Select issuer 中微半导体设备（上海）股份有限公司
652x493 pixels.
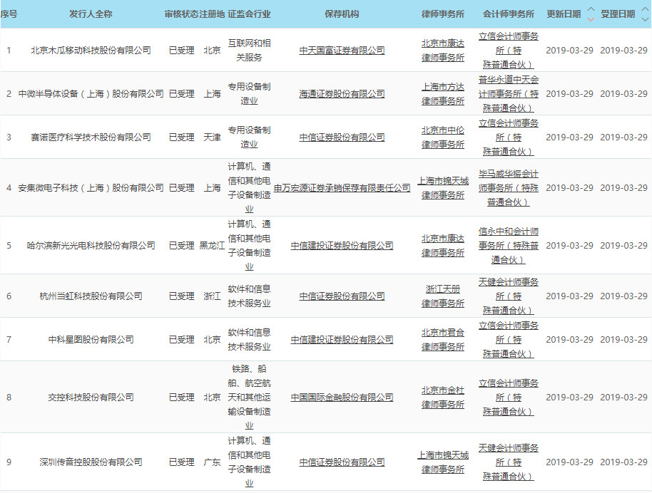(91, 94)
